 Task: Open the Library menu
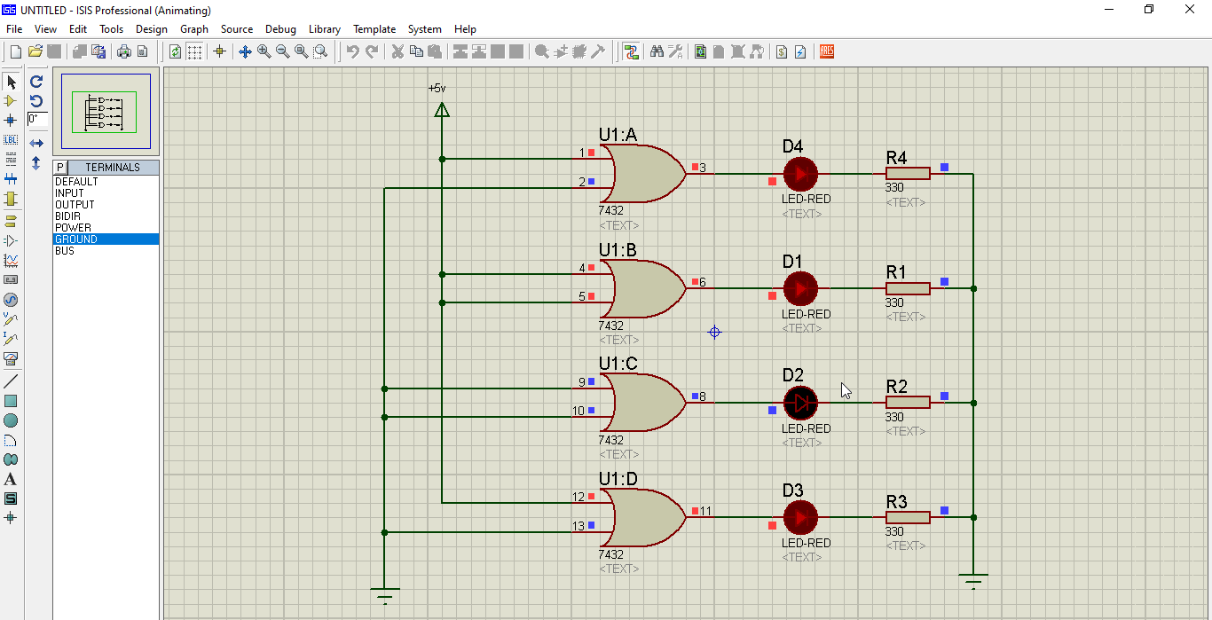325,29
